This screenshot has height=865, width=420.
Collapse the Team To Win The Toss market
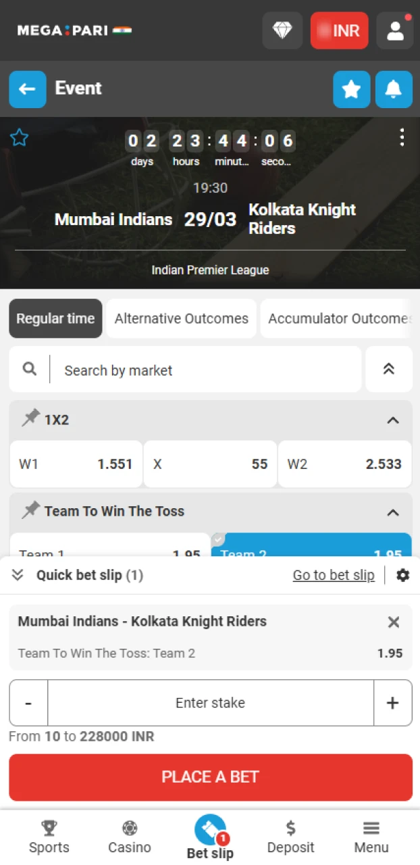pyautogui.click(x=393, y=512)
